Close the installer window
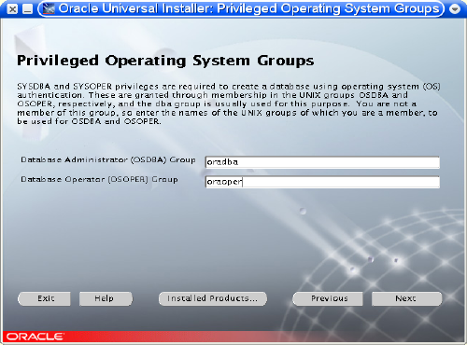The height and width of the screenshot is (345, 467). point(12,9)
